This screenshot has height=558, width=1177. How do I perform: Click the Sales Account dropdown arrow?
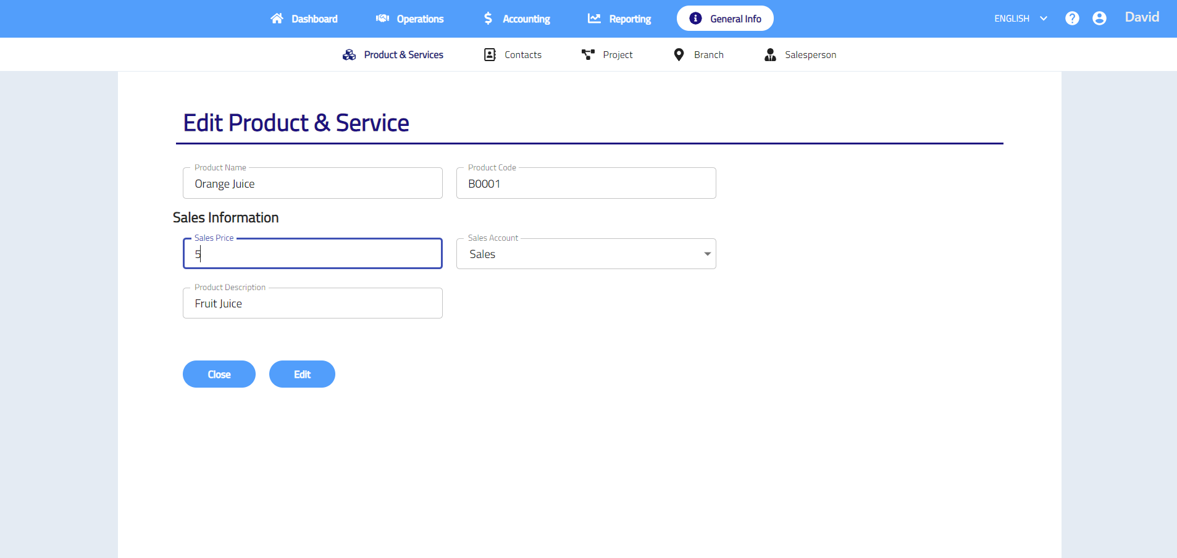click(707, 254)
